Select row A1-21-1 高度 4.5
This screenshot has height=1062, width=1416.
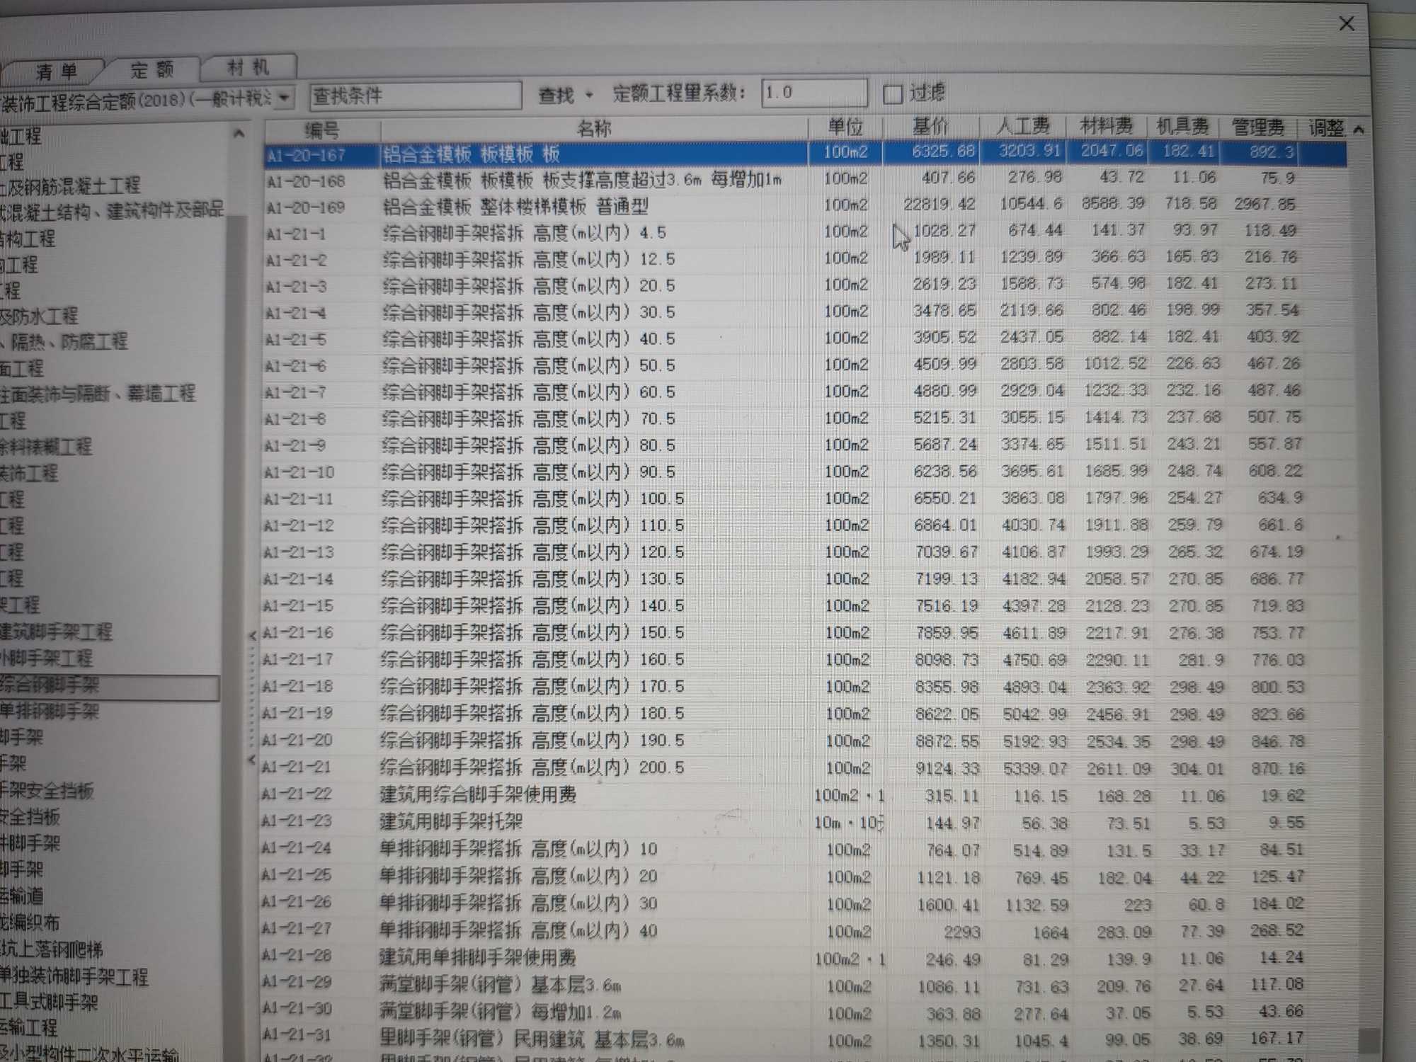805,232
